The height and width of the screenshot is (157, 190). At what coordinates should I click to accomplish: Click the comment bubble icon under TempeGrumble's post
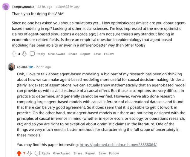tap(32, 54)
